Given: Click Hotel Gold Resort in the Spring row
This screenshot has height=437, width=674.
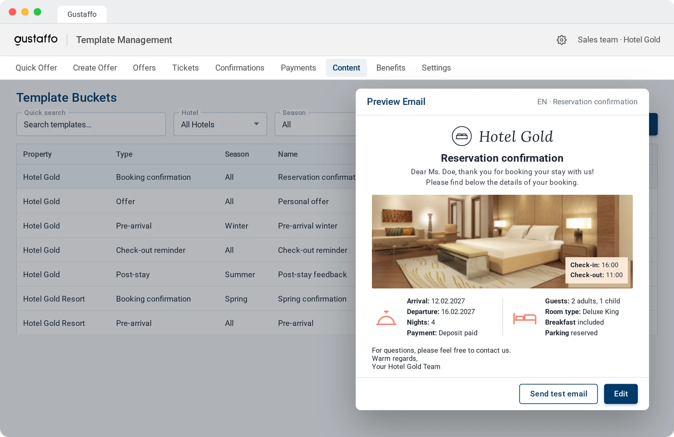Looking at the screenshot, I should [54, 299].
